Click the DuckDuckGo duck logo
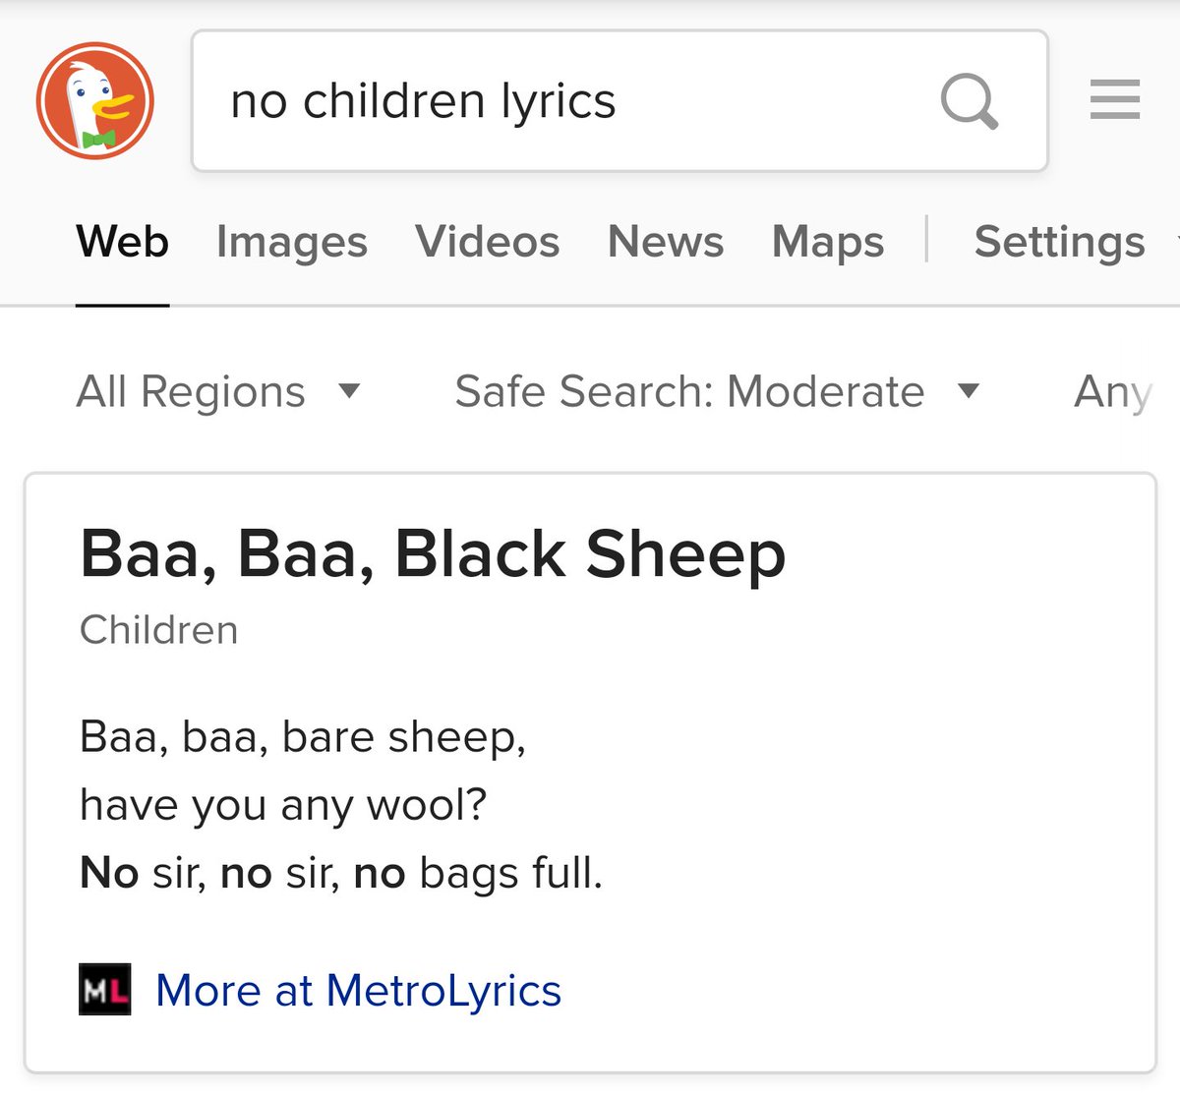 [x=95, y=101]
